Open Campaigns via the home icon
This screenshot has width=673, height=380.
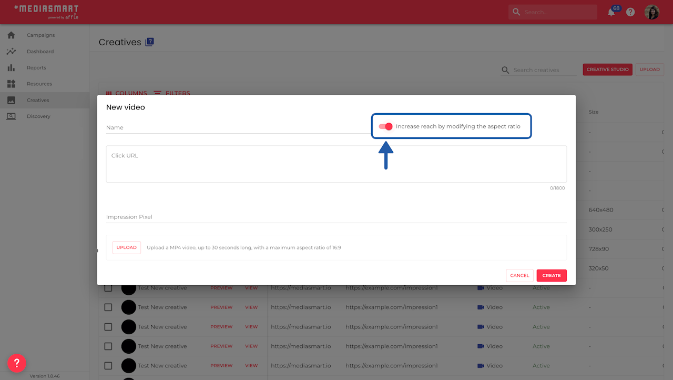click(x=11, y=35)
